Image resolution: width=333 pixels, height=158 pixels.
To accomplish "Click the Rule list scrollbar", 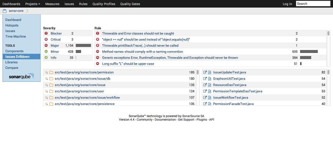I will (328, 33).
